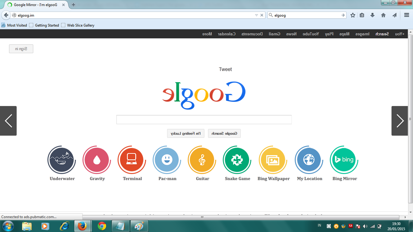
Task: Open mirrored +You link
Action: pos(400,34)
